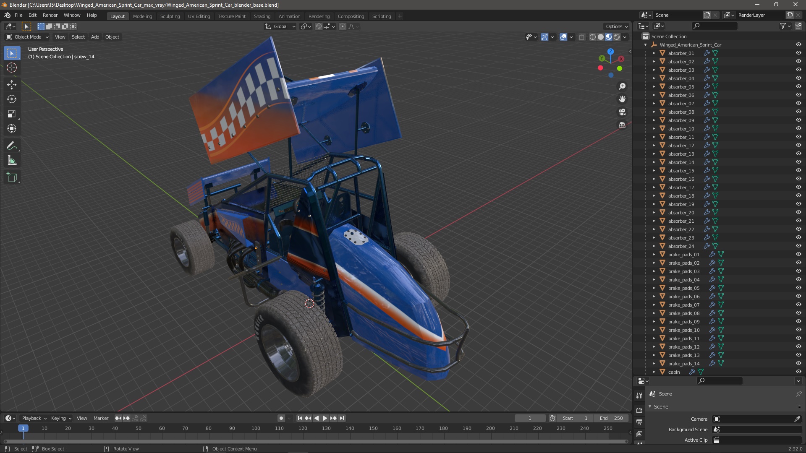Switch to orthographic grid view icon
This screenshot has width=806, height=453.
click(622, 125)
